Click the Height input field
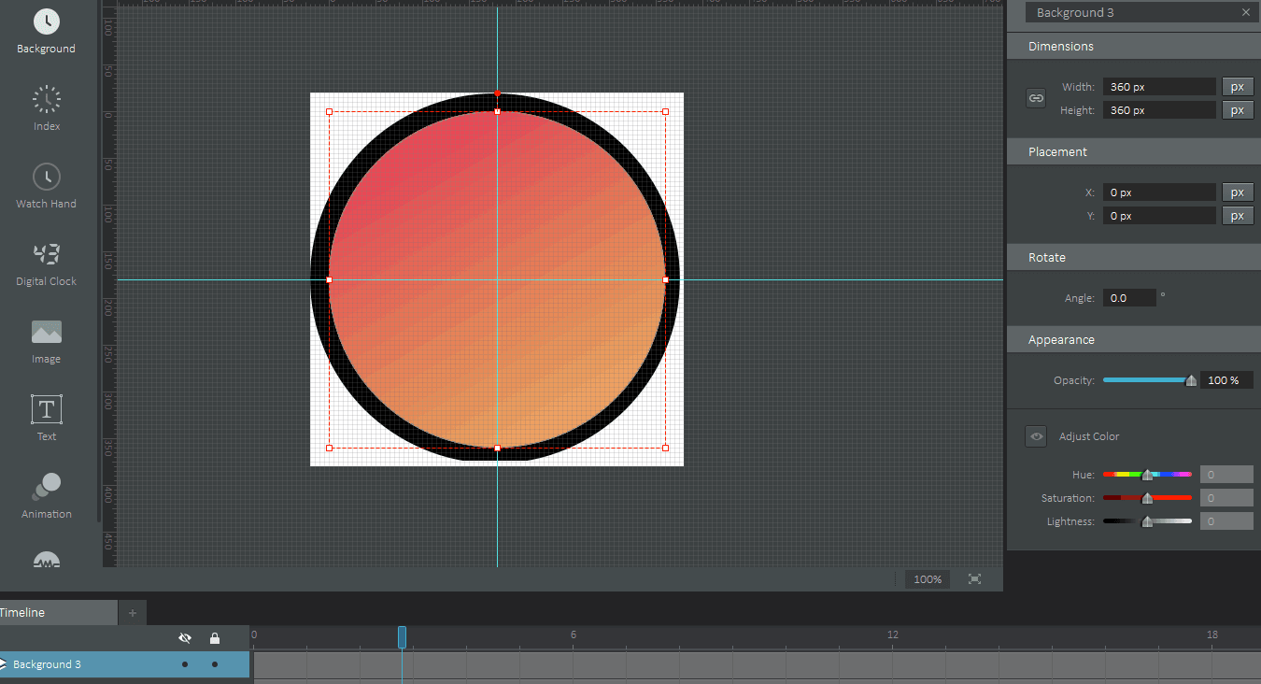This screenshot has width=1261, height=684. pyautogui.click(x=1159, y=110)
